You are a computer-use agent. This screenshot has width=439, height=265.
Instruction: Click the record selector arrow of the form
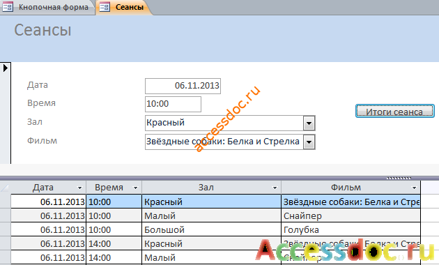[6, 68]
